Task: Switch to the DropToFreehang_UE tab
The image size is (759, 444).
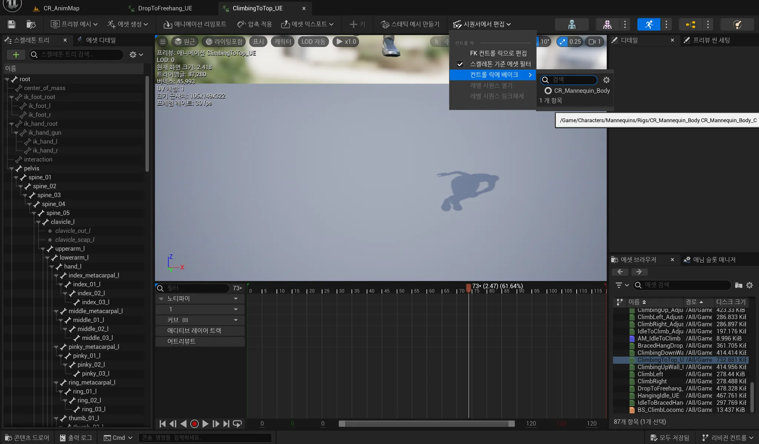Action: pyautogui.click(x=165, y=8)
